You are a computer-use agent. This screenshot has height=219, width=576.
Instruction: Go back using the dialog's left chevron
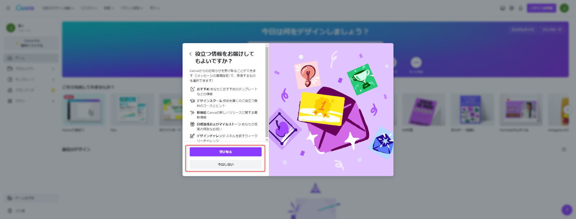click(190, 54)
